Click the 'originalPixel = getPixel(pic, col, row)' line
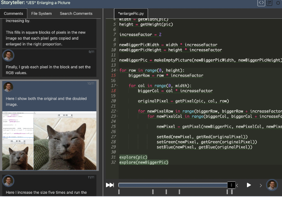 (184, 101)
